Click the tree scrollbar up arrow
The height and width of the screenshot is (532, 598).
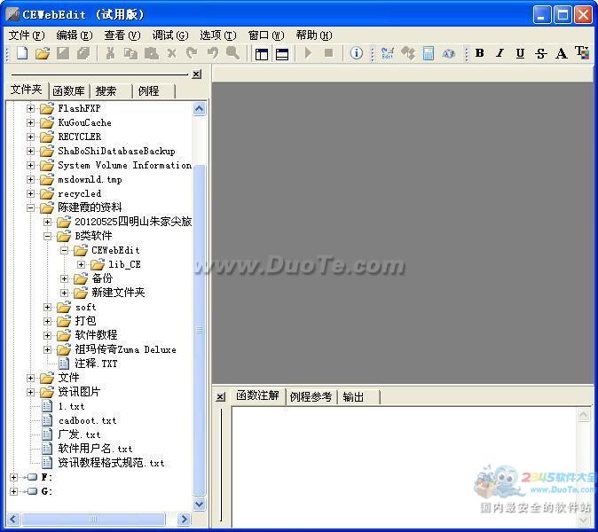[199, 109]
